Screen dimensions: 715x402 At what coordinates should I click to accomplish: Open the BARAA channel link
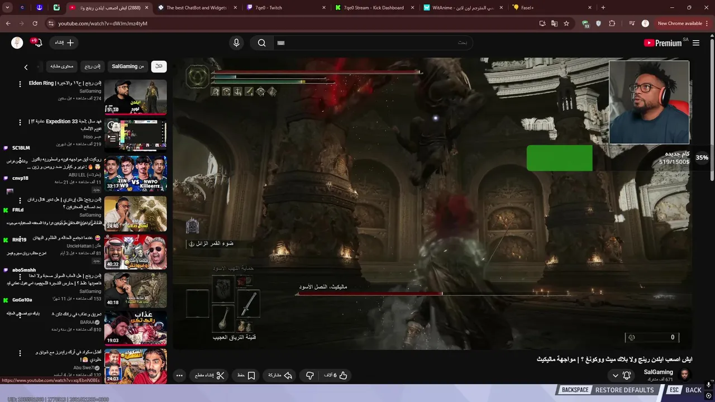[x=90, y=322]
